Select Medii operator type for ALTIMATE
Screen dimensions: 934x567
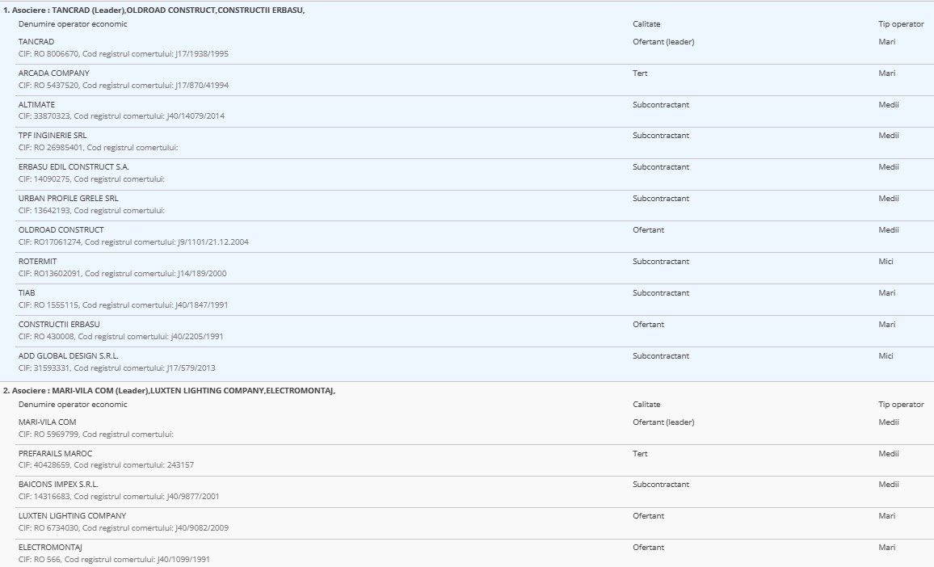click(x=889, y=105)
